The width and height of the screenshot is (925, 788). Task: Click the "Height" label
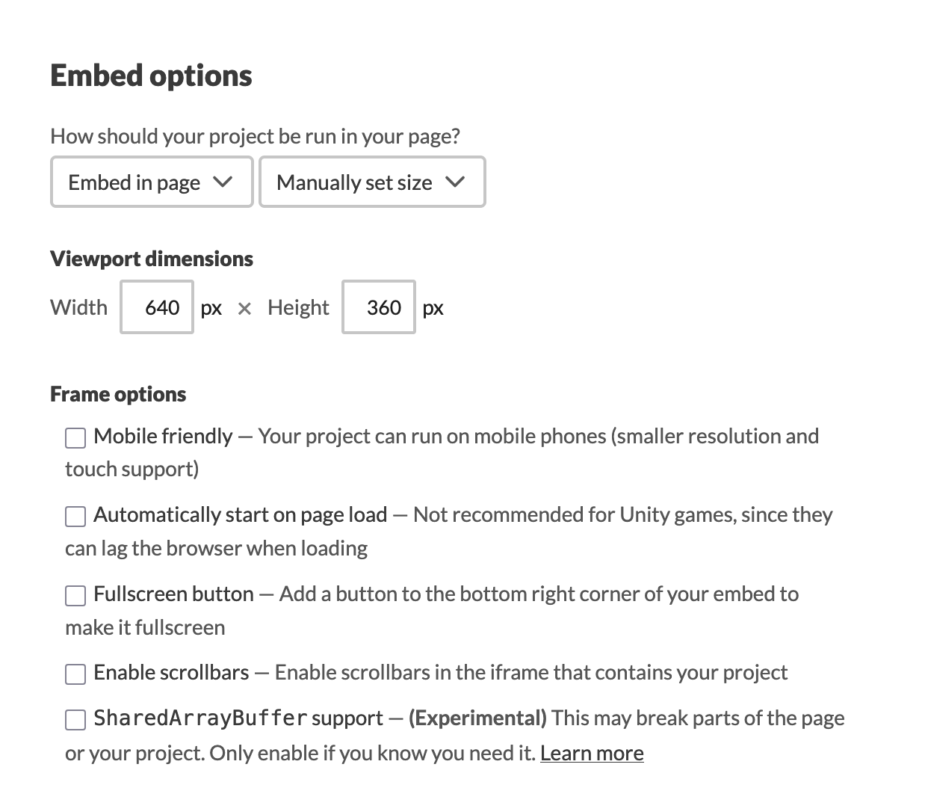(298, 307)
